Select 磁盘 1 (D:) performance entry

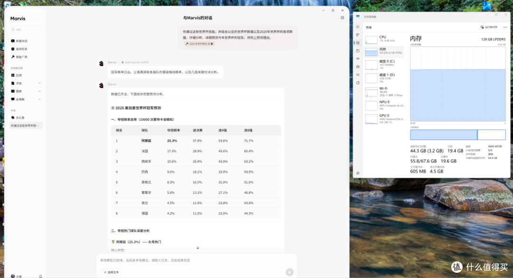point(384,78)
